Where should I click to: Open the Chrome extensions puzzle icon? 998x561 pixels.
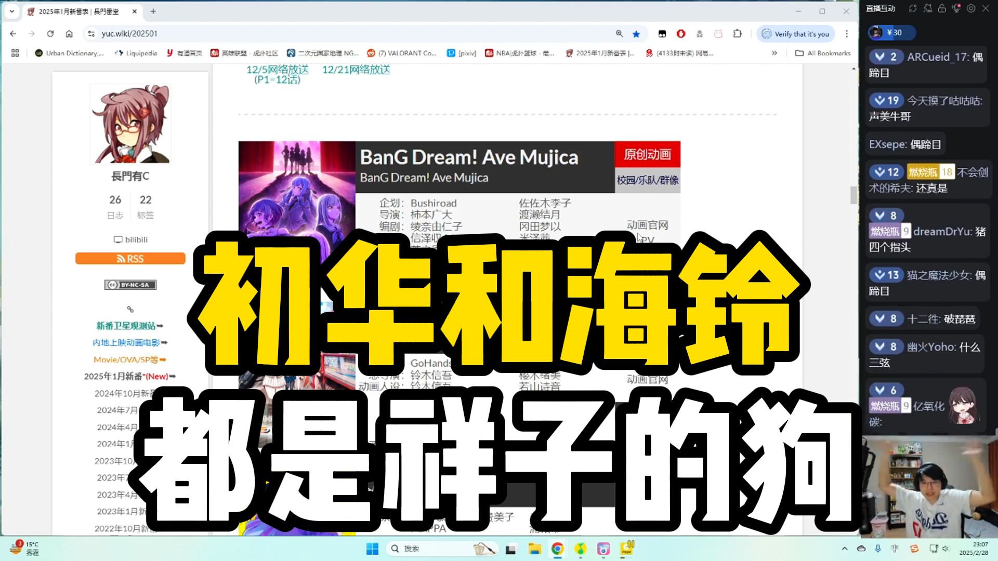click(x=737, y=34)
